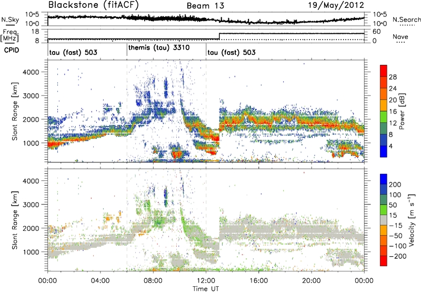Click the "4" label on the Power color bar
Image resolution: width=421 pixels, height=292 pixels.
pyautogui.click(x=390, y=146)
